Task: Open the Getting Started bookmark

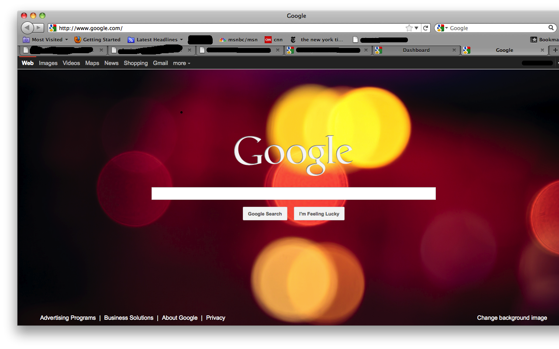Action: (x=97, y=40)
